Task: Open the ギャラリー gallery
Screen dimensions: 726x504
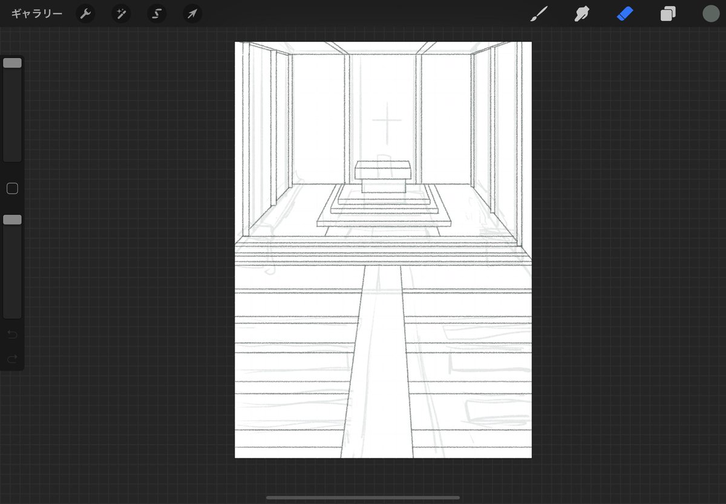Action: (x=36, y=13)
